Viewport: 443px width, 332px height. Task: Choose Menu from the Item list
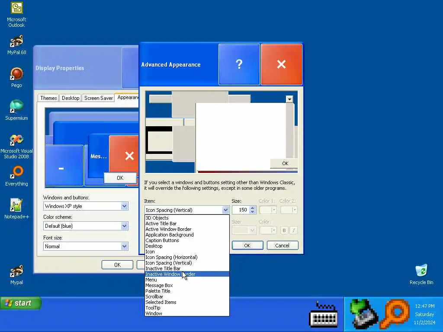coord(187,280)
